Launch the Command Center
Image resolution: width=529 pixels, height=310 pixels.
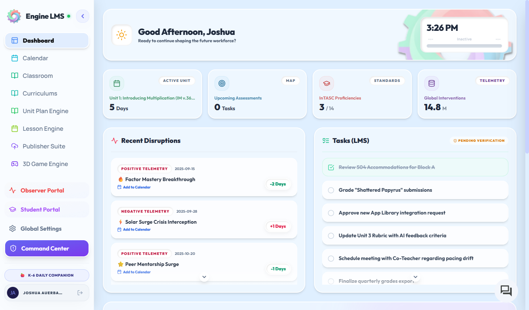(47, 248)
